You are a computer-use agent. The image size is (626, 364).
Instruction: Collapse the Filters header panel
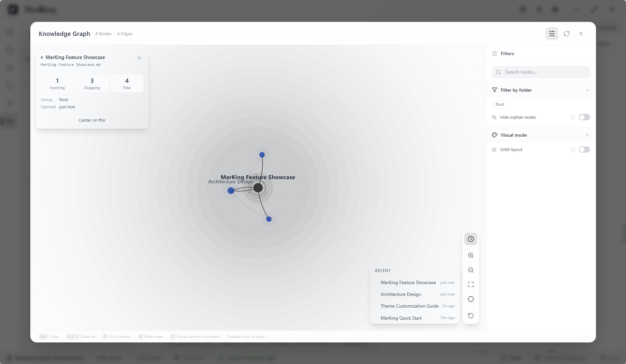pyautogui.click(x=507, y=53)
